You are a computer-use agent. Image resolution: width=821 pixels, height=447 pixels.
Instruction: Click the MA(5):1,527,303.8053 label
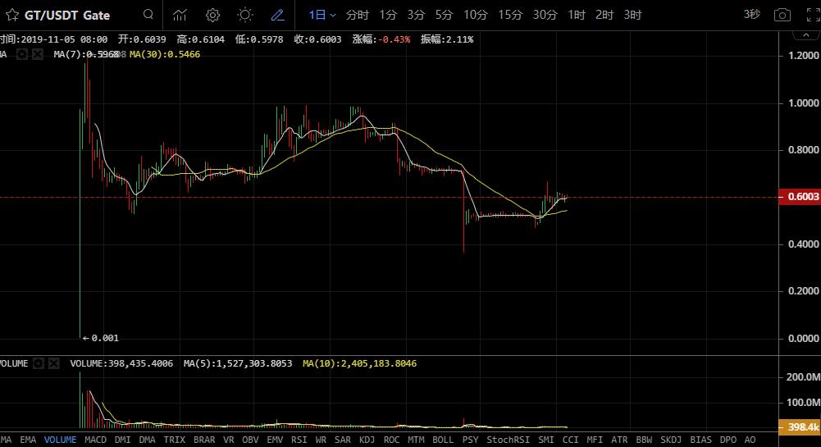tap(238, 363)
